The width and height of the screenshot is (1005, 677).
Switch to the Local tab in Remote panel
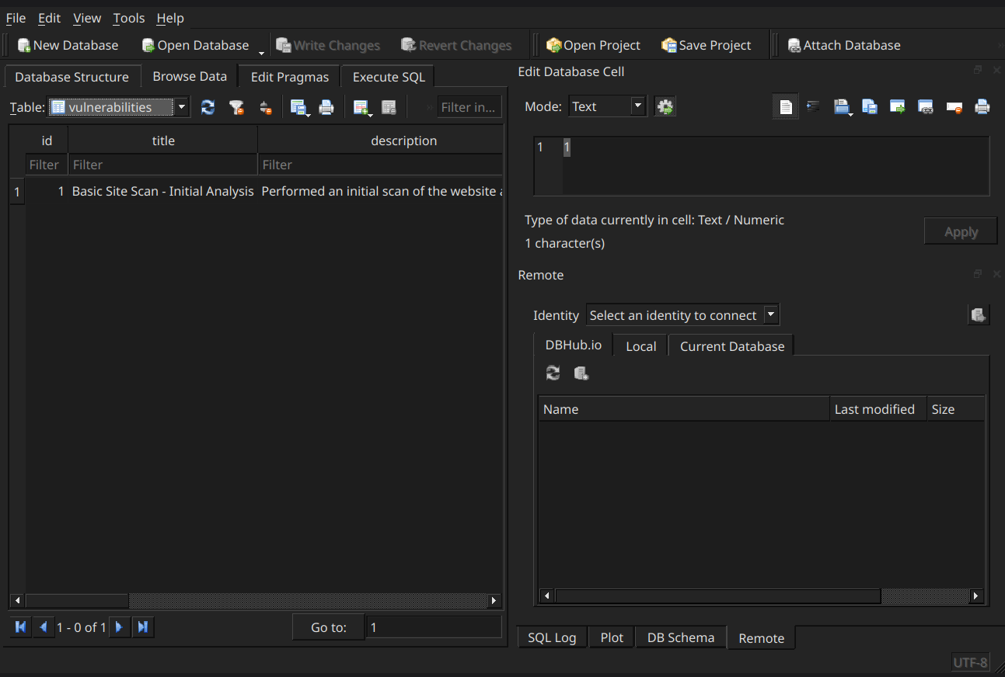640,346
